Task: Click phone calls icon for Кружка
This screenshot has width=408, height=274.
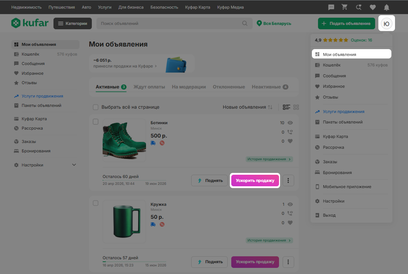Action: click(x=290, y=213)
